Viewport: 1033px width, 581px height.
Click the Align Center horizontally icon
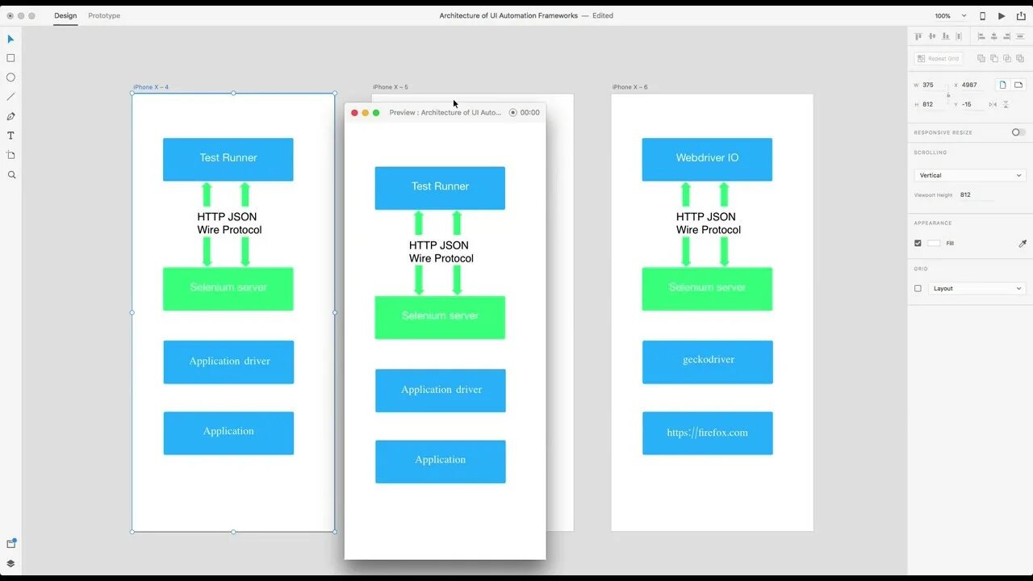click(994, 36)
